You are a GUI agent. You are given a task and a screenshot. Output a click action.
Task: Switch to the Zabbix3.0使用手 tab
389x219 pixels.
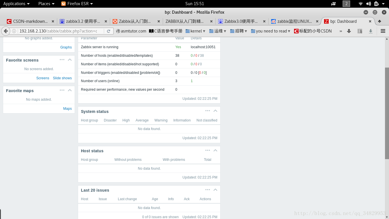[242, 21]
